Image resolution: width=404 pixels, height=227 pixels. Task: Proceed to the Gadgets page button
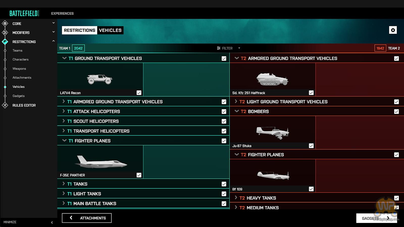coord(376,218)
